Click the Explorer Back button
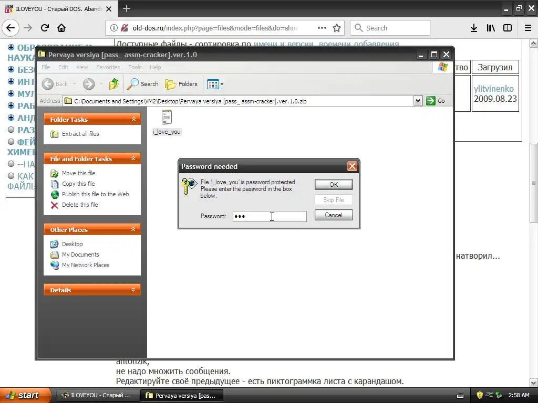The height and width of the screenshot is (403, 538). [56, 84]
